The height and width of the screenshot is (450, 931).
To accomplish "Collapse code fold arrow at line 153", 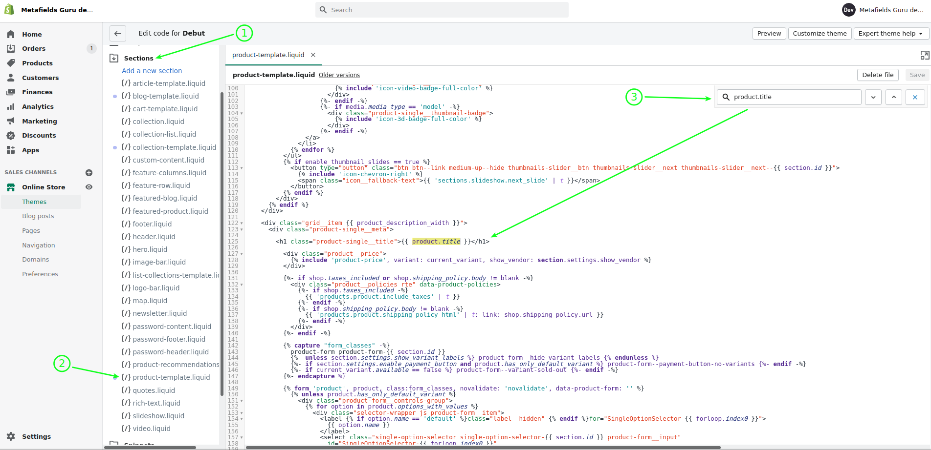I will point(242,413).
